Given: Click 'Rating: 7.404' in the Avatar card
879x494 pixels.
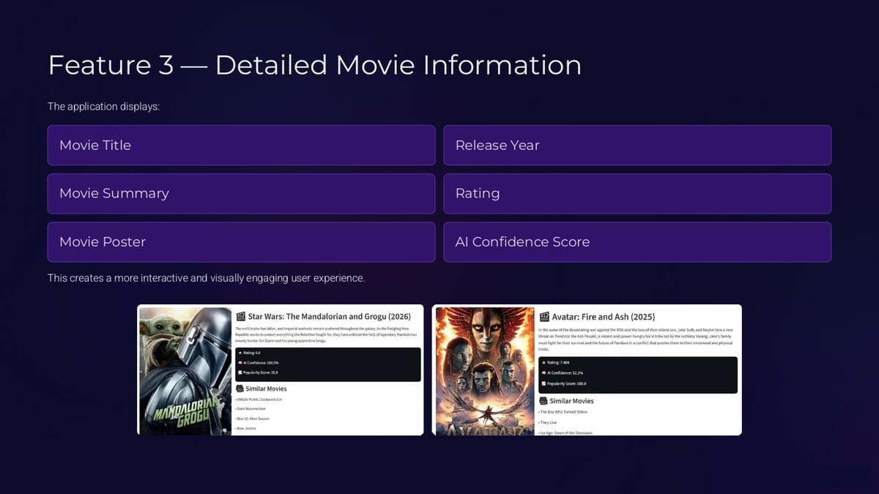Looking at the screenshot, I should pyautogui.click(x=558, y=362).
